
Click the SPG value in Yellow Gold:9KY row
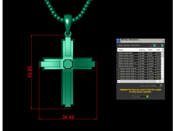click(159, 53)
